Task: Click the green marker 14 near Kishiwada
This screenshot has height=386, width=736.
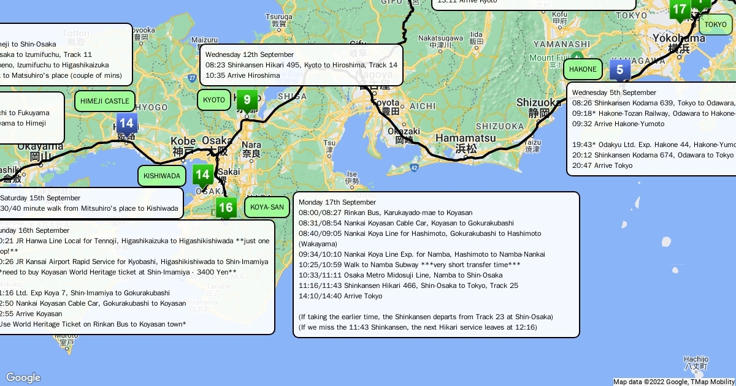Action: tap(202, 175)
